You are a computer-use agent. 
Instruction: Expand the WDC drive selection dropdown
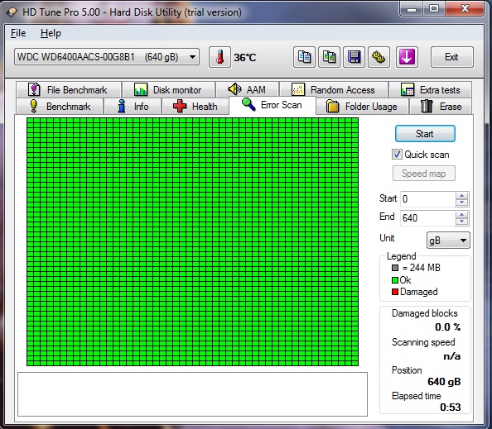click(192, 57)
